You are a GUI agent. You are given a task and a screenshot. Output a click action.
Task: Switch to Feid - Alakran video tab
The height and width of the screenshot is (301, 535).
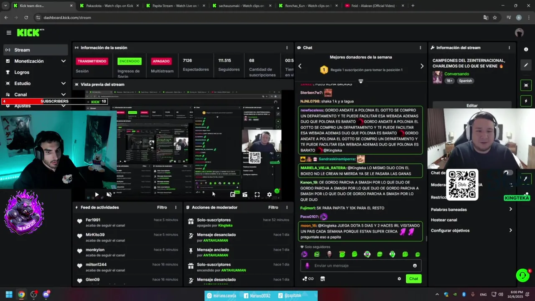click(x=374, y=6)
